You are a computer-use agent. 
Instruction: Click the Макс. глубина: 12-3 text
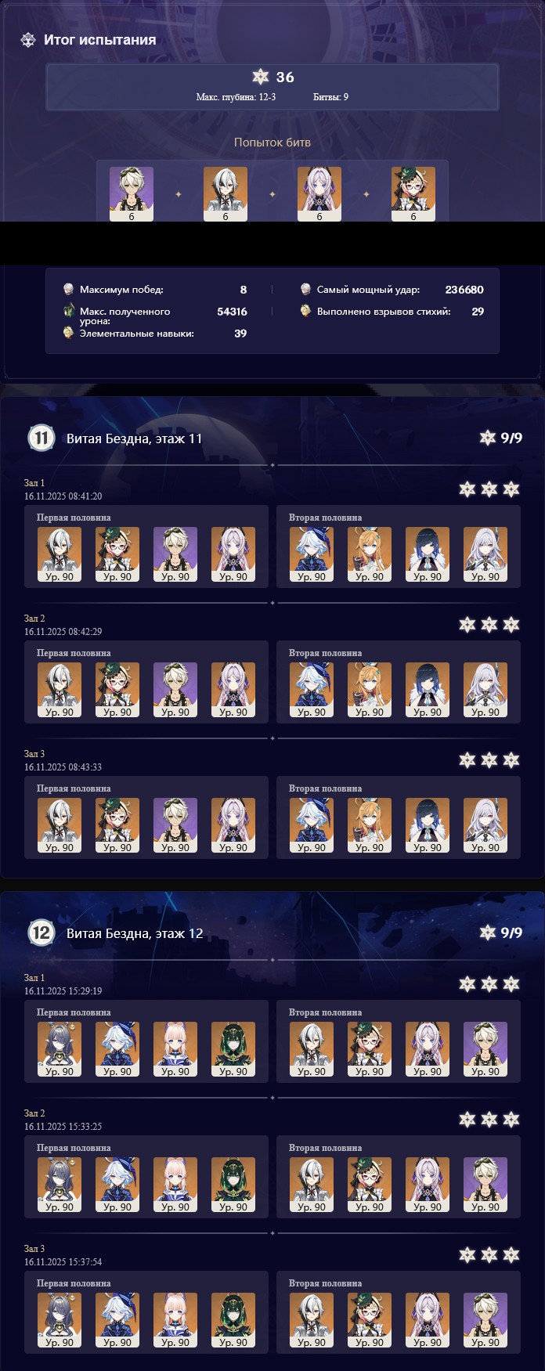tap(236, 97)
